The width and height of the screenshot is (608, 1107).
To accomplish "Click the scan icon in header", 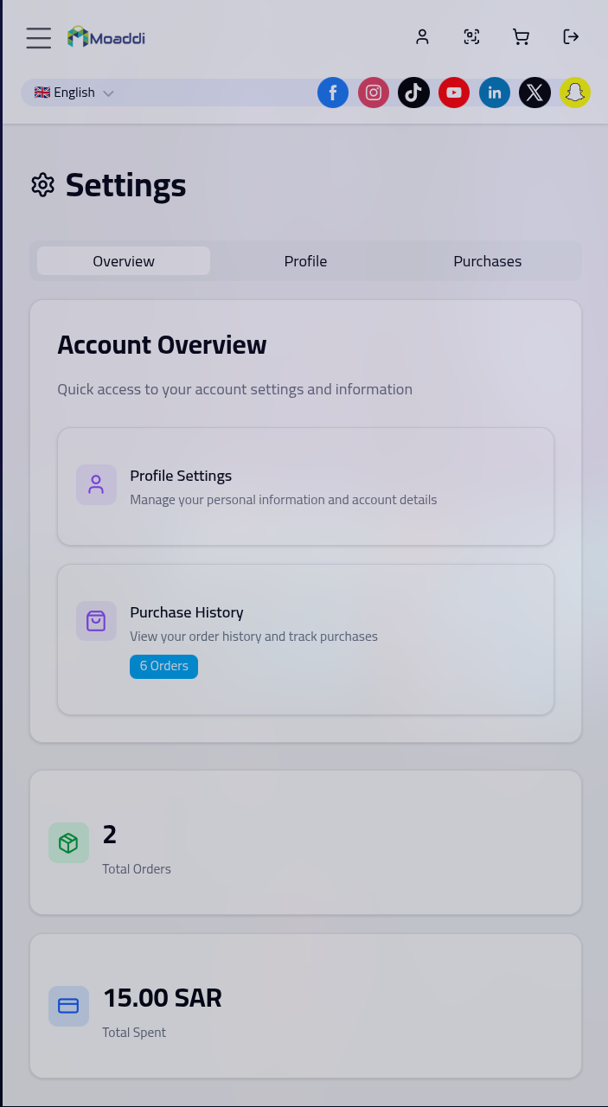I will click(x=471, y=37).
